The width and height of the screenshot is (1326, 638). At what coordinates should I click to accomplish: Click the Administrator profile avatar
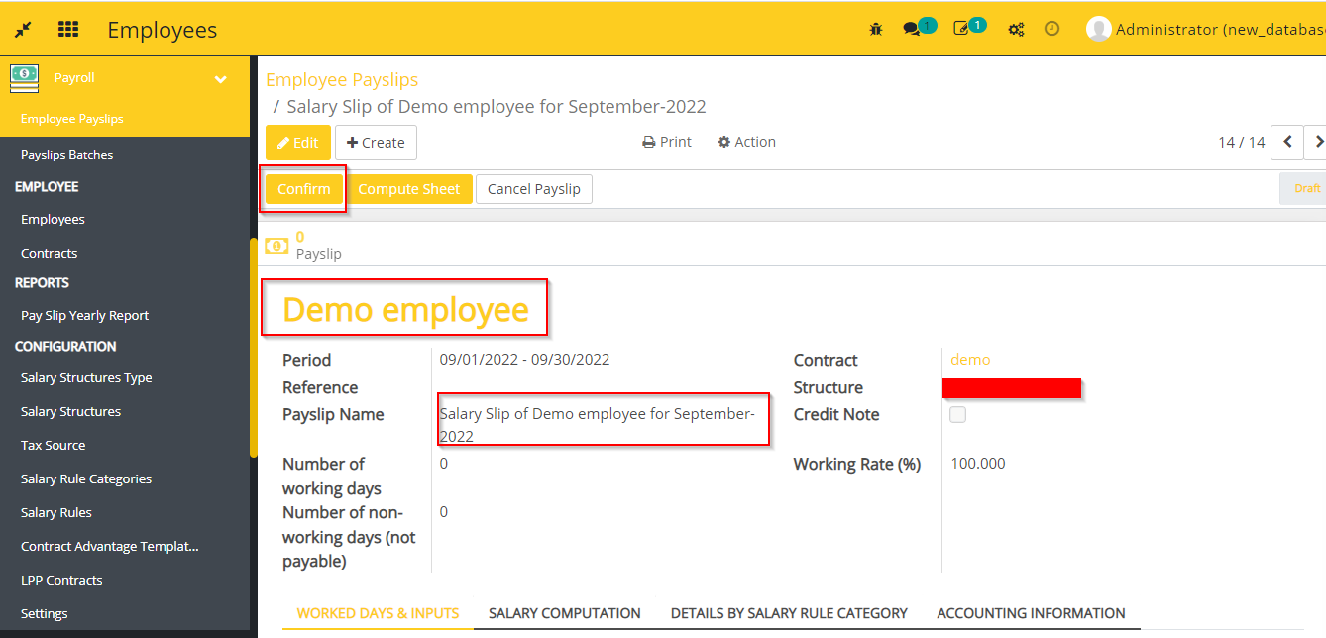click(1098, 28)
